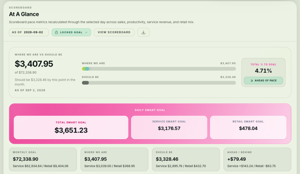The height and width of the screenshot is (174, 300).
Task: Click the Monthly Goal $72,338.90 card
Action: [43, 159]
